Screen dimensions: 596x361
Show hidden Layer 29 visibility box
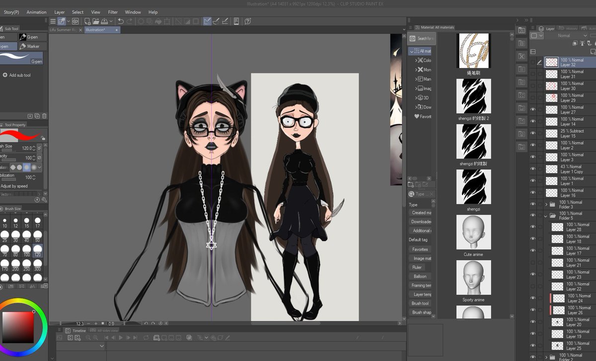(533, 98)
